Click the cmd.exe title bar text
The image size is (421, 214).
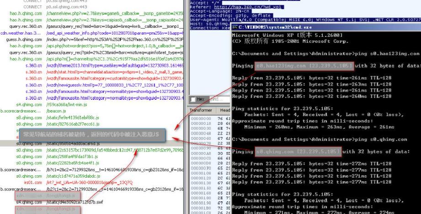pyautogui.click(x=275, y=27)
